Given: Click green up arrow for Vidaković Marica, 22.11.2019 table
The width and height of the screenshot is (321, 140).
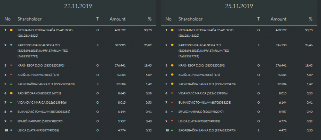Looking at the screenshot, I should (x=11, y=103).
